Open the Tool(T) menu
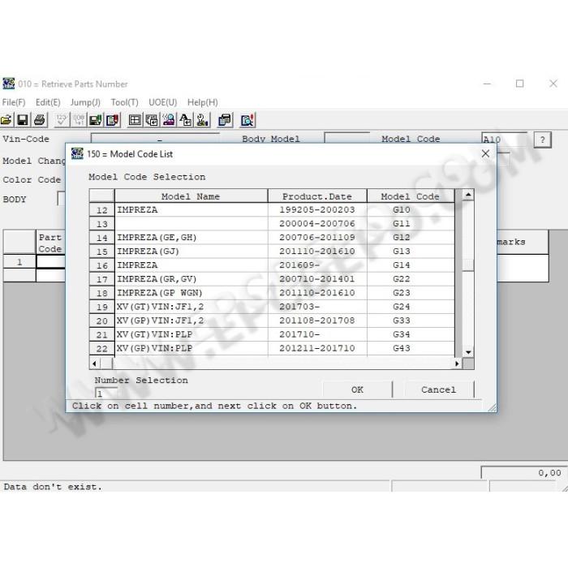The height and width of the screenshot is (568, 568). (x=125, y=102)
